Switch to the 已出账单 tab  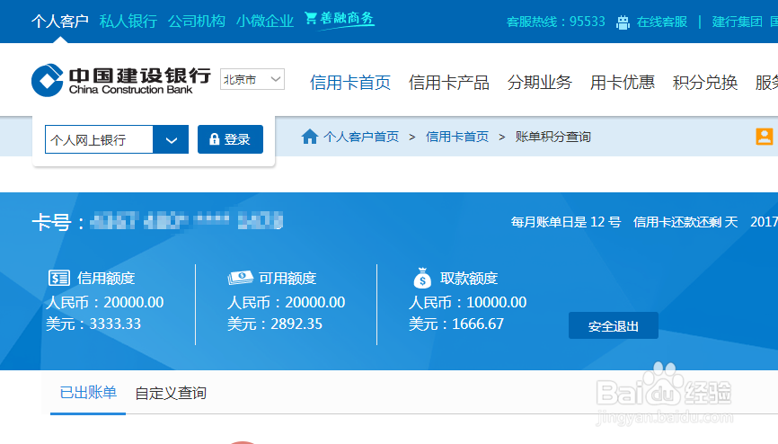tap(88, 393)
